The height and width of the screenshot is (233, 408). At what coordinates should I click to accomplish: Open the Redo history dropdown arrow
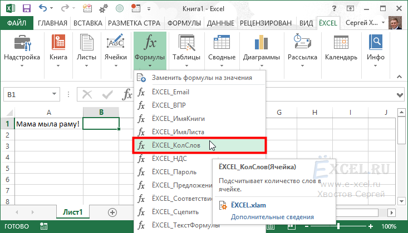coord(73,8)
